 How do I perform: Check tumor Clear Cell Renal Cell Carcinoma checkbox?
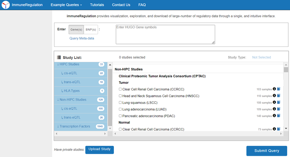point(120,89)
